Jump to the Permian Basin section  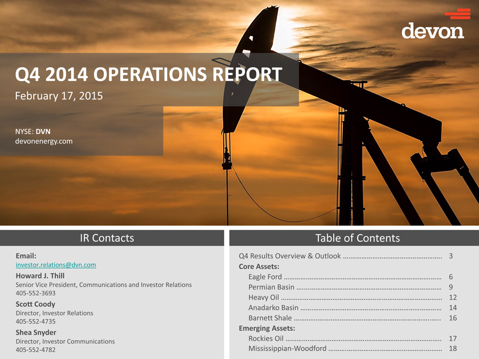coord(271,287)
